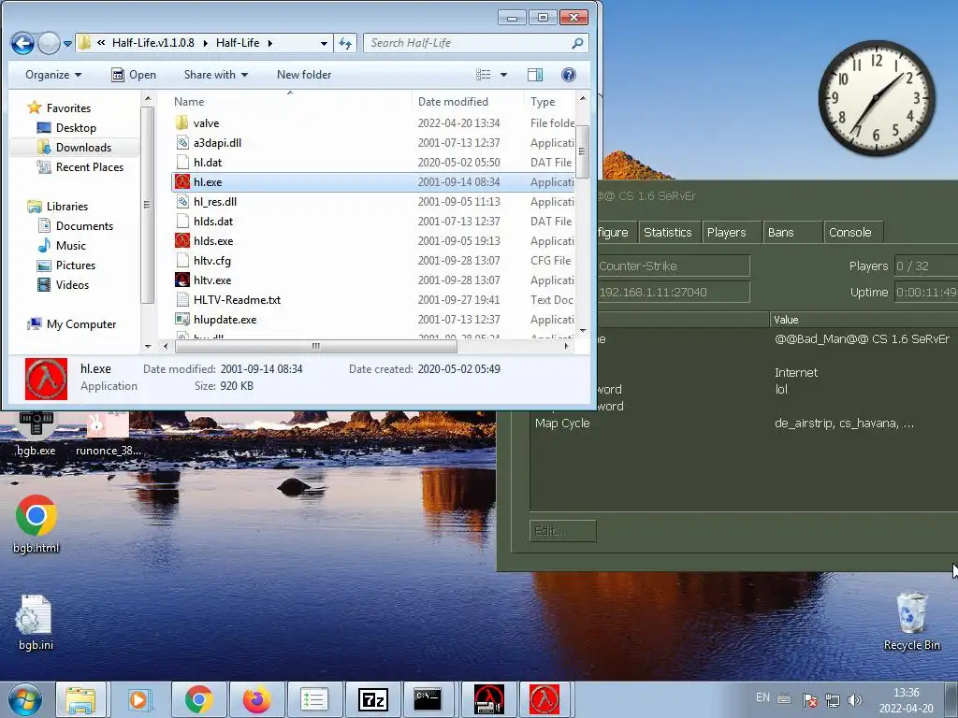958x718 pixels.
Task: Click the horizontal scrollbar in the file list
Action: 316,346
